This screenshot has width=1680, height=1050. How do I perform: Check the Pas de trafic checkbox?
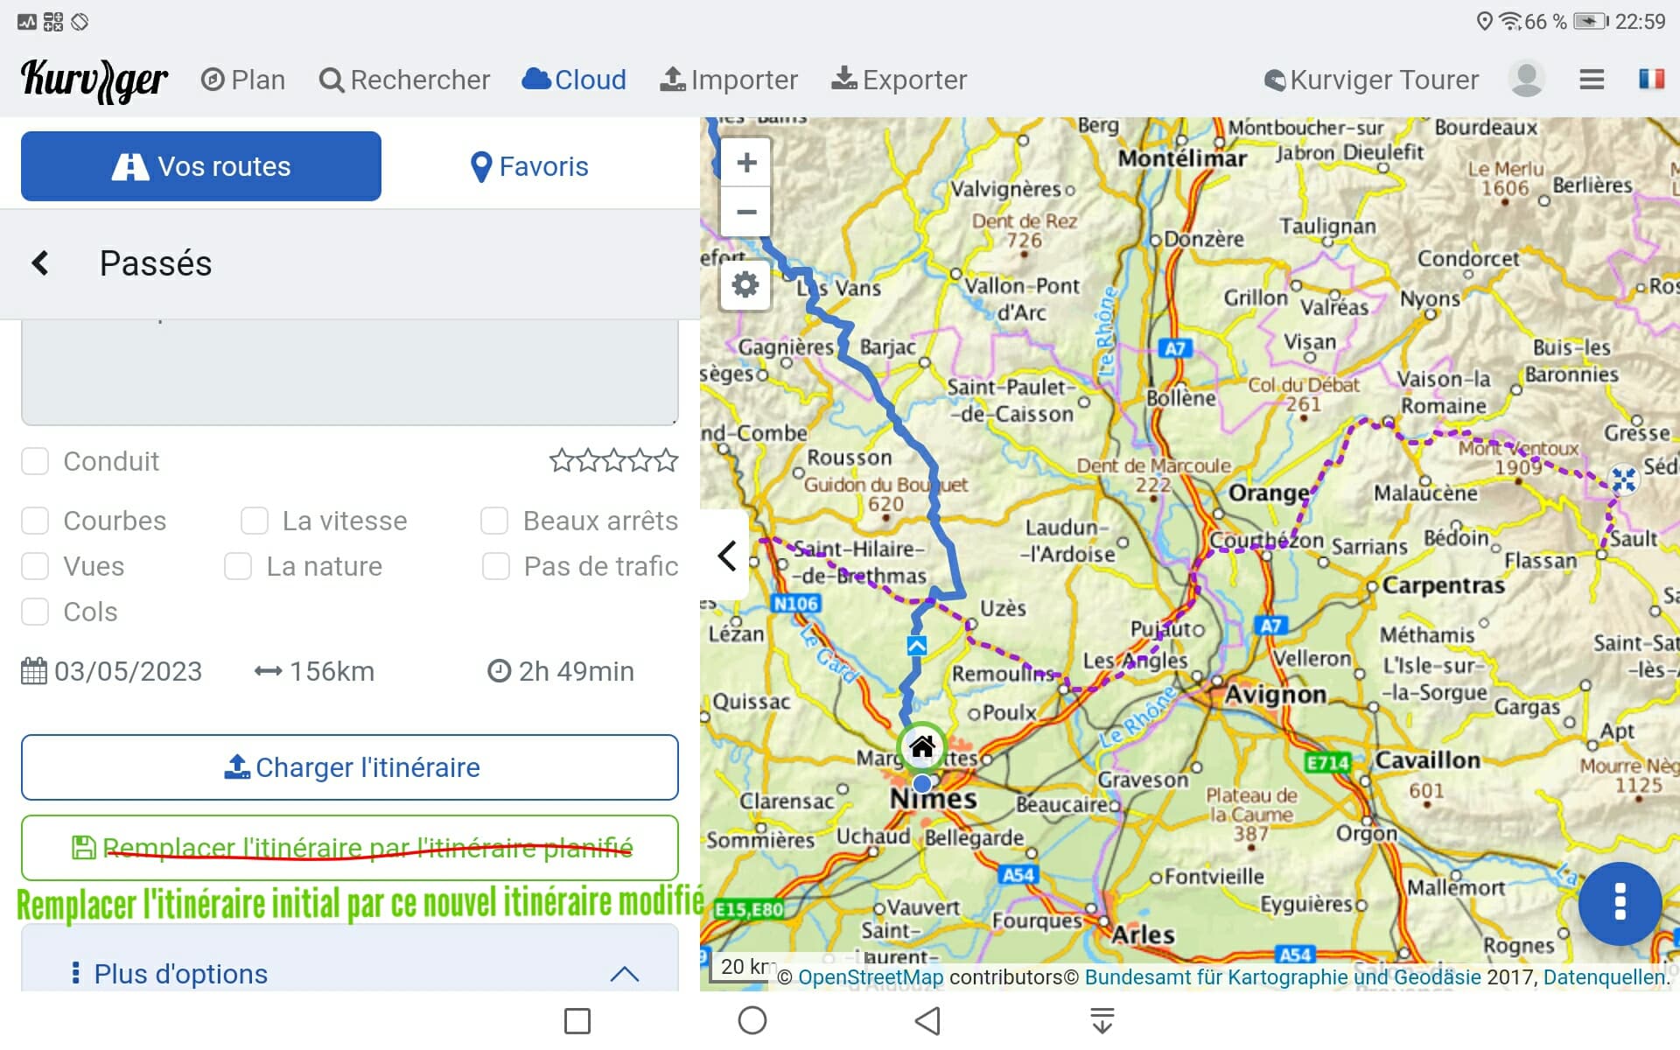[x=496, y=566]
